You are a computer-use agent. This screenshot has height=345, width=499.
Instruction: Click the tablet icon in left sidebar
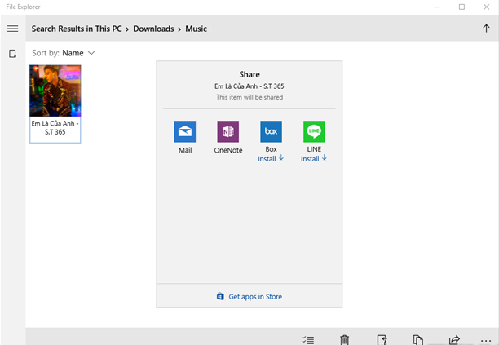coord(12,54)
